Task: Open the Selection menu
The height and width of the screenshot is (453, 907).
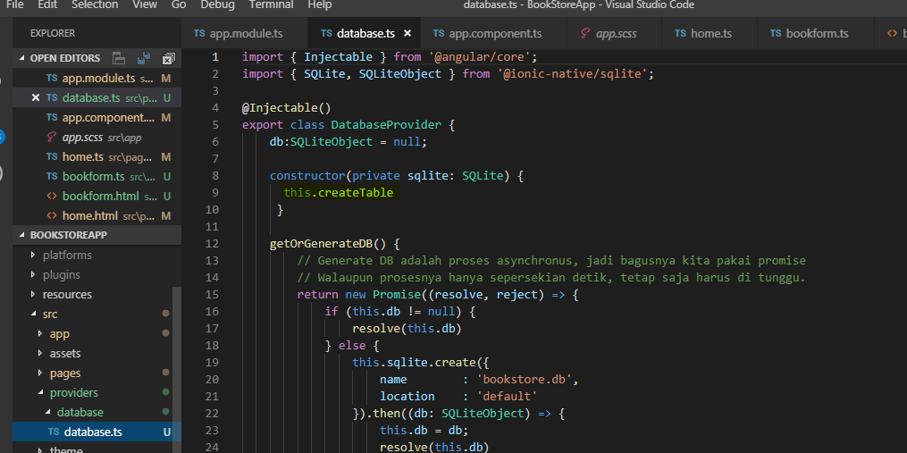Action: [x=95, y=5]
